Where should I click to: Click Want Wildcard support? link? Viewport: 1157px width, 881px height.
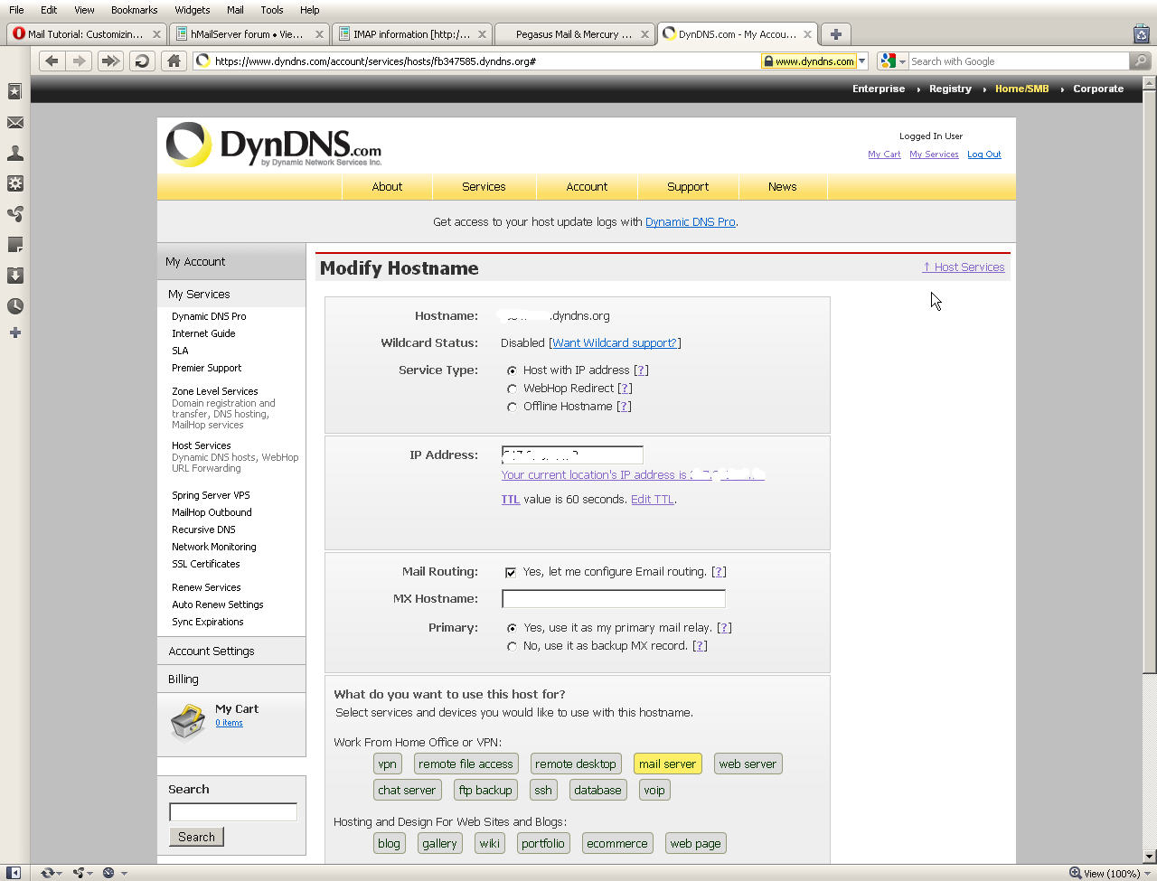[x=615, y=343]
